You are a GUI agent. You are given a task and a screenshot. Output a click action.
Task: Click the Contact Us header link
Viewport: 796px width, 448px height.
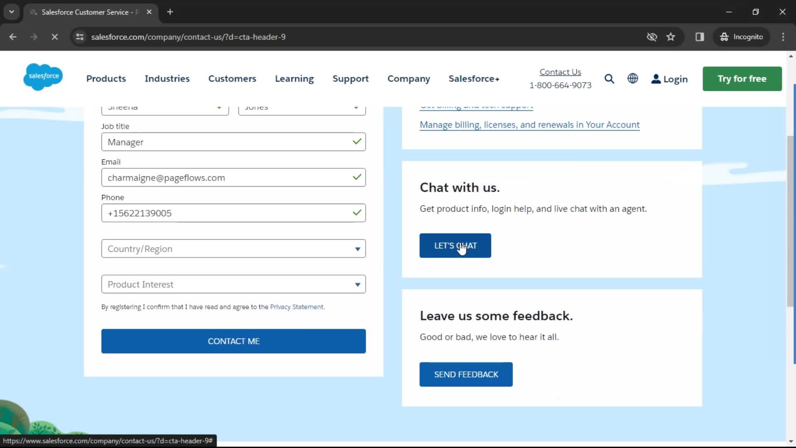click(561, 72)
